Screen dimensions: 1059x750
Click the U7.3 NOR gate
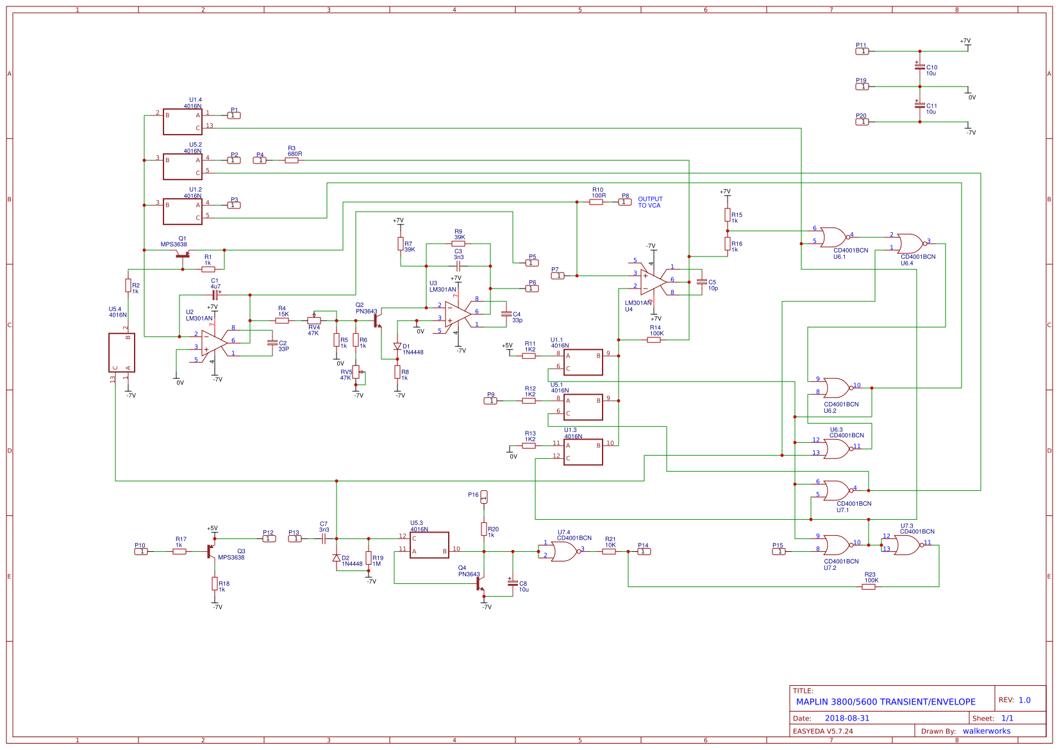906,545
